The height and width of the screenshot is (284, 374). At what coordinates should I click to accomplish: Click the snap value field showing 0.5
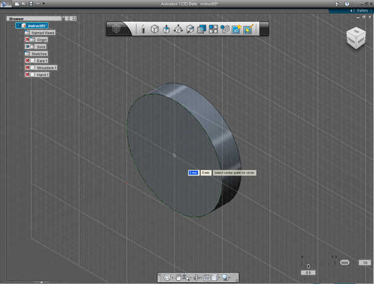pyautogui.click(x=308, y=273)
